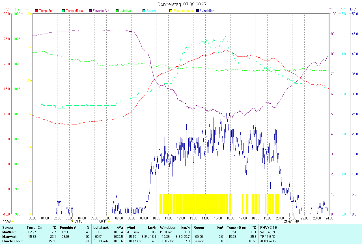Click the sunrise icon beside 06:11
Viewport: 362px width, 244px height.
(109, 222)
